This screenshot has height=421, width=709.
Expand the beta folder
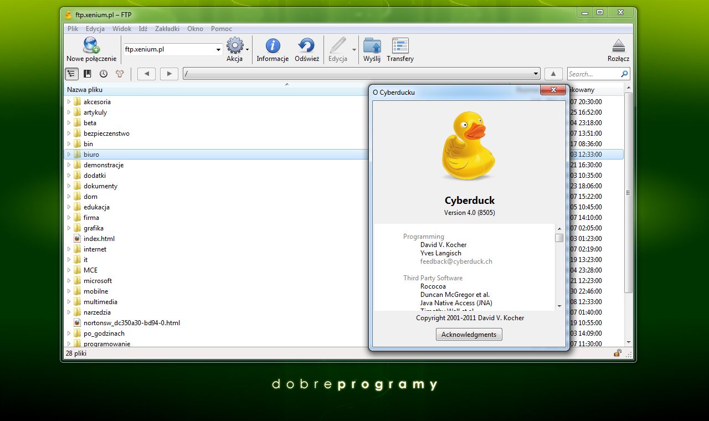coord(69,123)
